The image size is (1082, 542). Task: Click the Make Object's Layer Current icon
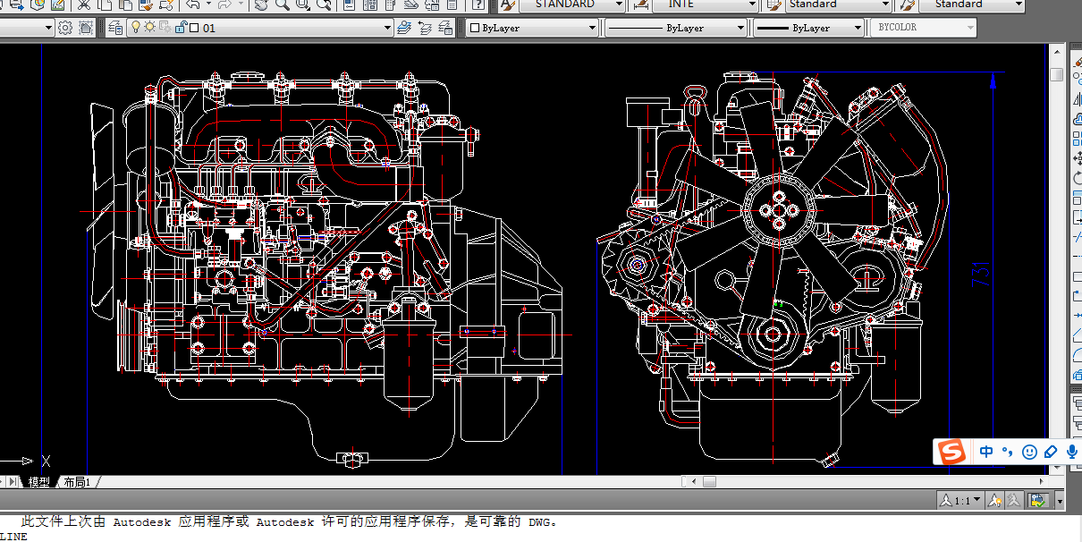tap(405, 28)
